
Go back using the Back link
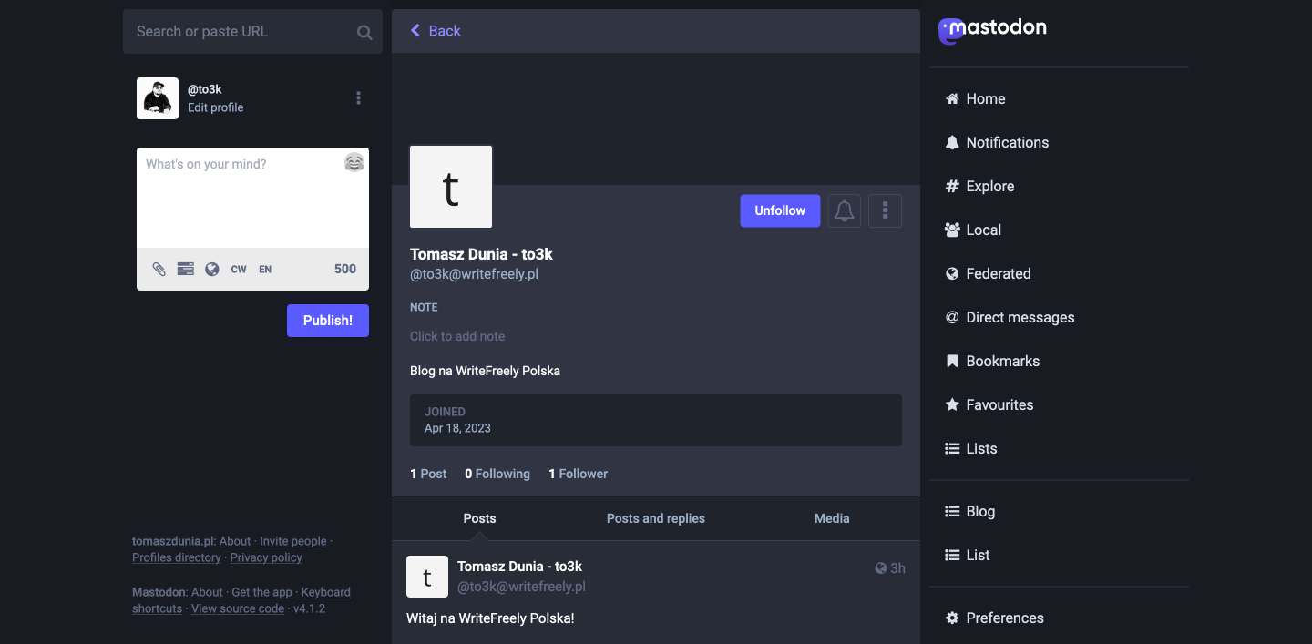pos(436,31)
